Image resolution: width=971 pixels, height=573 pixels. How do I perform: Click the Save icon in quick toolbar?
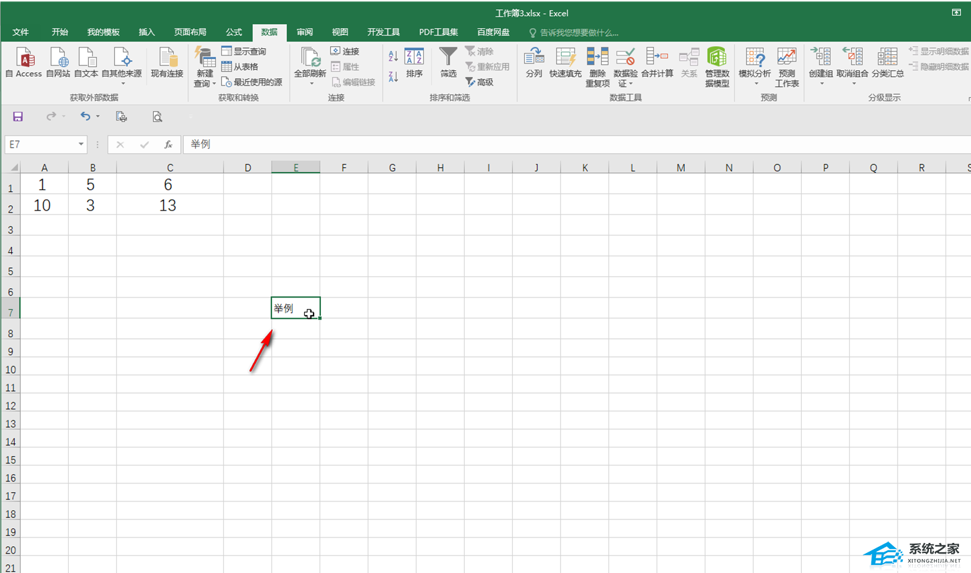pos(18,117)
